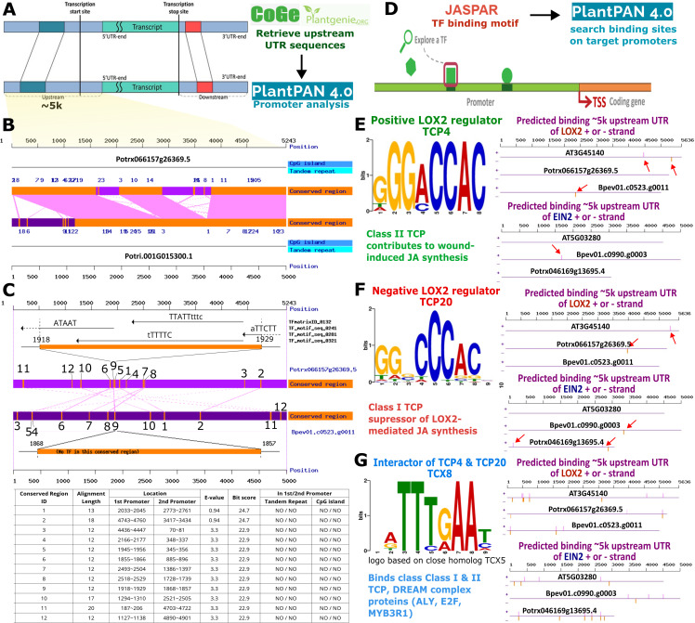Click the Potri.001G015300.1 gene label

[x=158, y=256]
